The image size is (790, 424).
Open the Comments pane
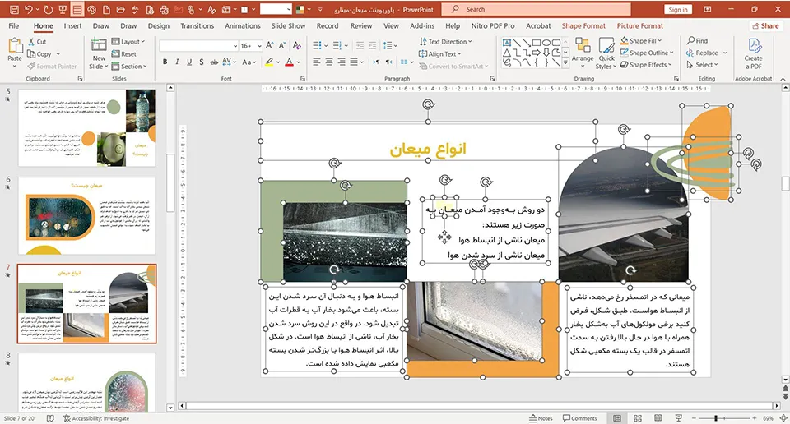point(580,418)
